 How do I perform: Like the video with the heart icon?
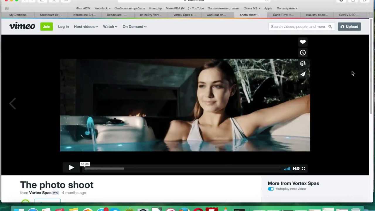(303, 42)
